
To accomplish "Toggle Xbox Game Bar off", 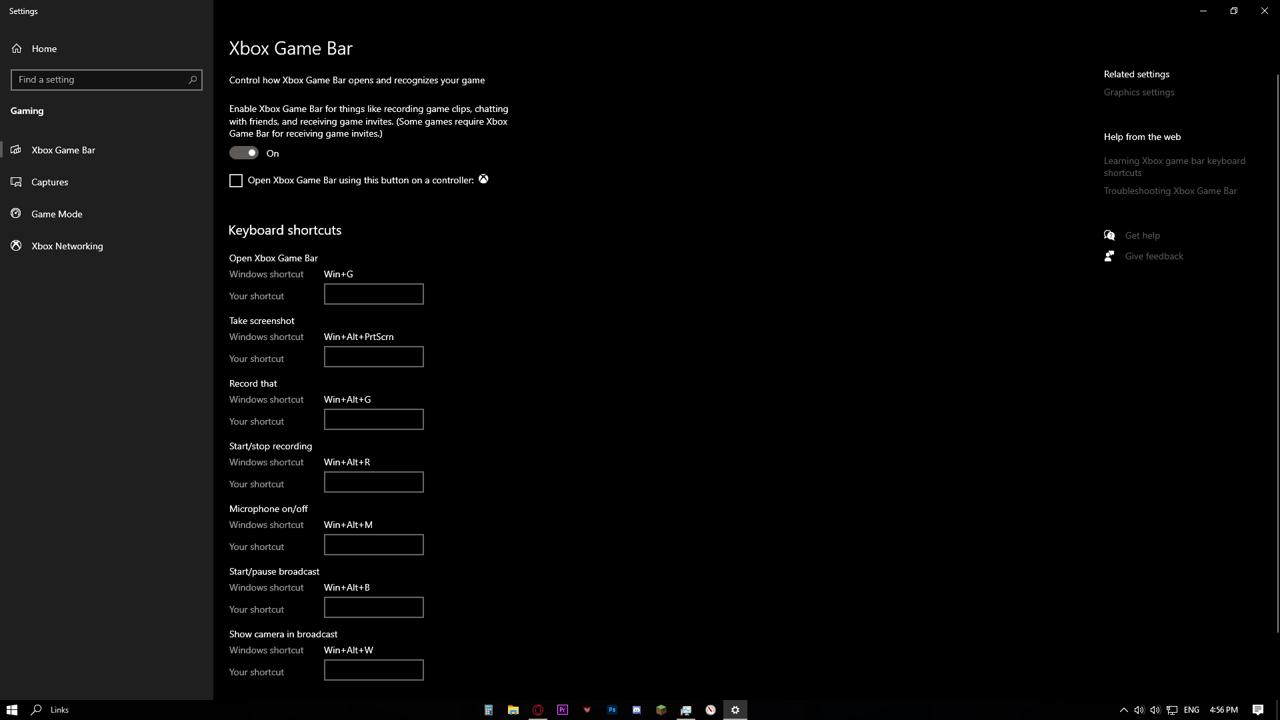I will point(244,153).
